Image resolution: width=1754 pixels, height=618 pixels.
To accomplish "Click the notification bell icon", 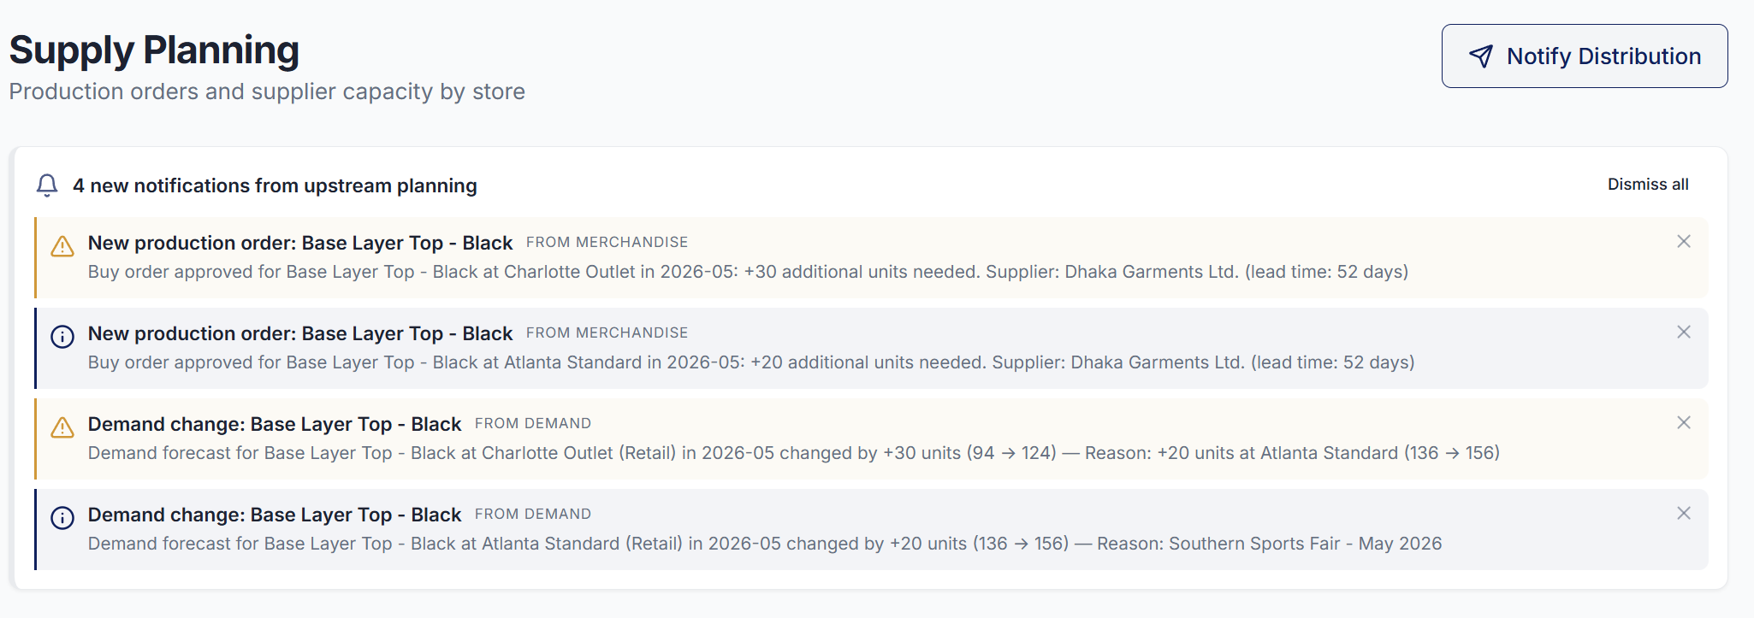I will click(46, 185).
